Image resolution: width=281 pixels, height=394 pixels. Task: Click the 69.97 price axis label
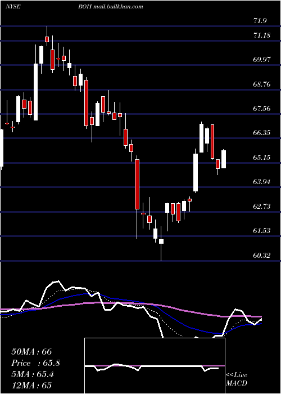point(262,60)
